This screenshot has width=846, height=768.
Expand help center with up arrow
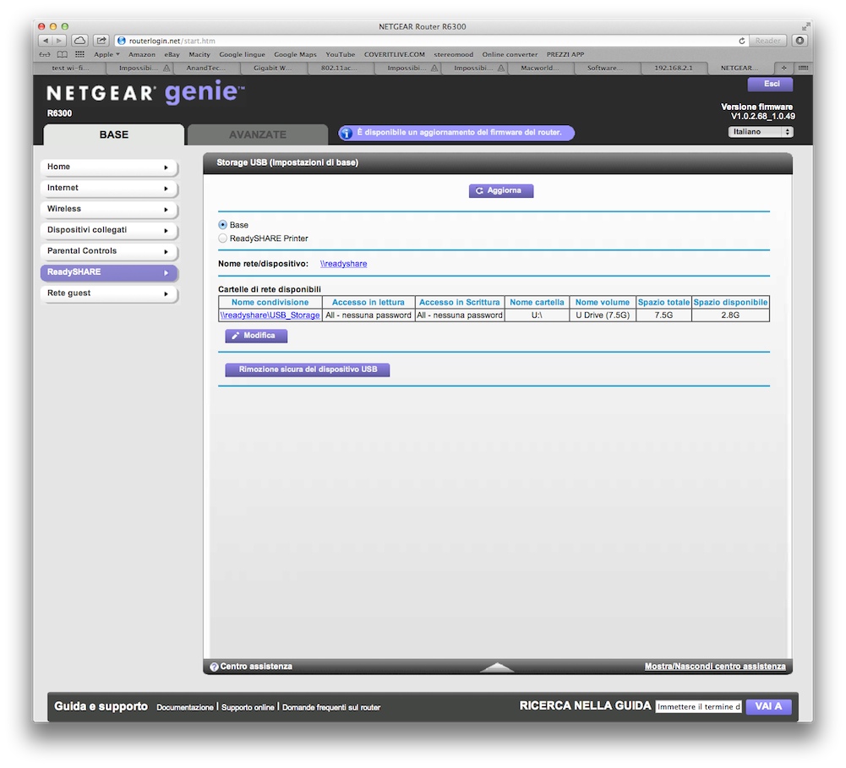click(x=497, y=667)
